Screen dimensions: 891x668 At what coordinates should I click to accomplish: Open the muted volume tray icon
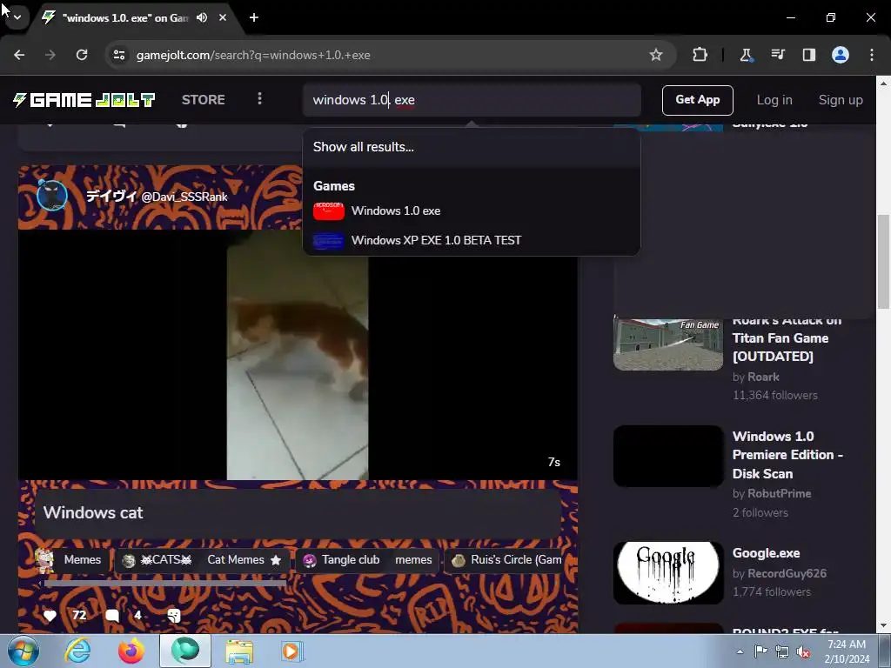click(803, 651)
